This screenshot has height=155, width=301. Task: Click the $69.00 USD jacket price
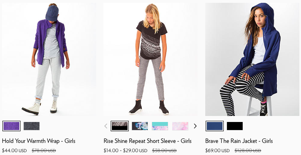click(217, 151)
